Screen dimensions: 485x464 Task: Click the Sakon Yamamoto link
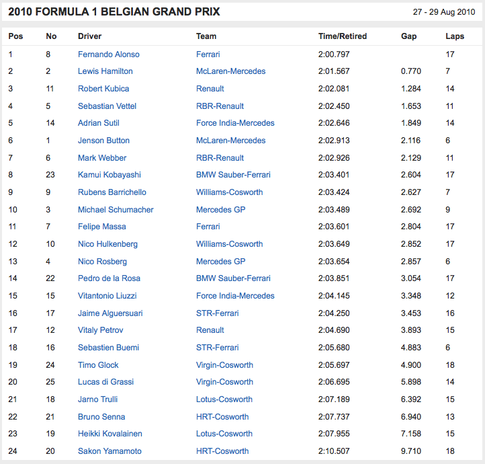pos(109,451)
